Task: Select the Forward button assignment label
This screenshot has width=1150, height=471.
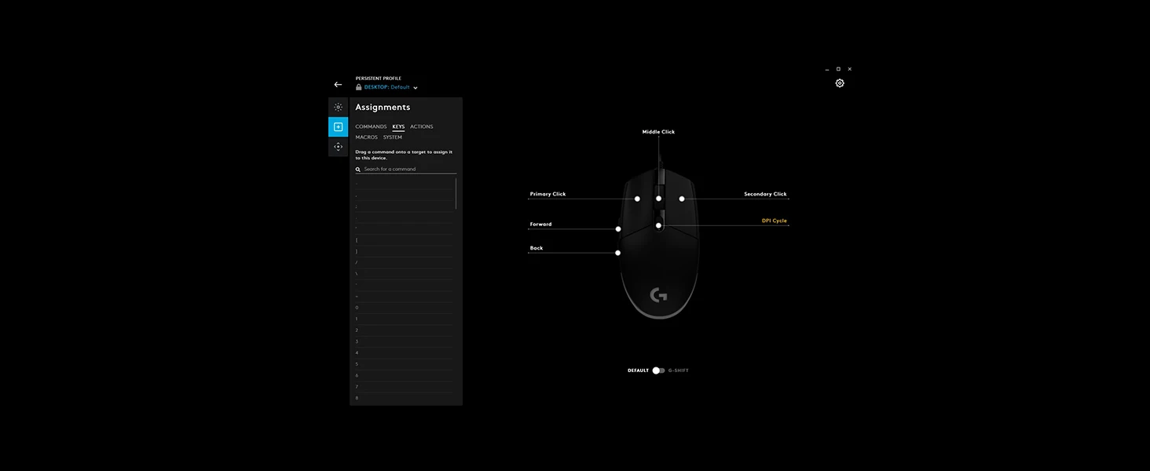Action: pos(540,225)
